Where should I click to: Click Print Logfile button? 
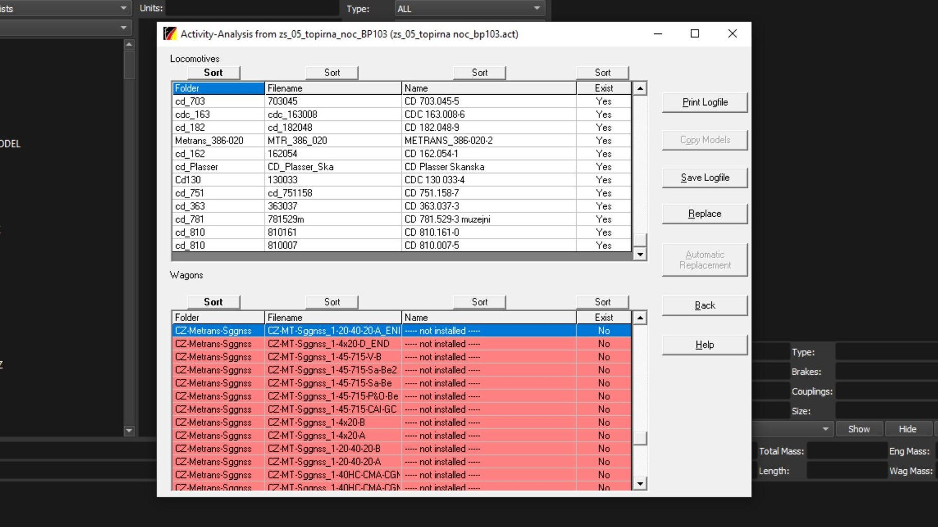(704, 102)
